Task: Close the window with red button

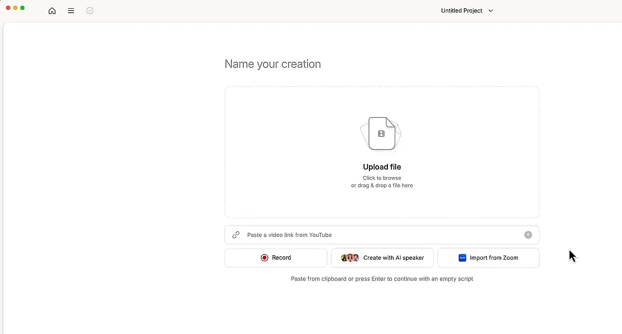Action: 8,8
